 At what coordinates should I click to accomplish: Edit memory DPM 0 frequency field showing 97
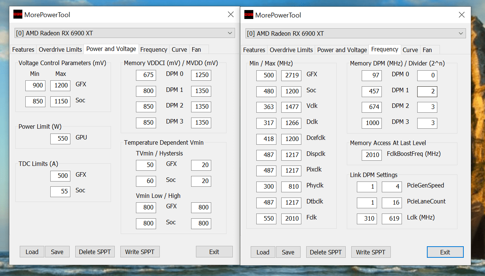372,76
